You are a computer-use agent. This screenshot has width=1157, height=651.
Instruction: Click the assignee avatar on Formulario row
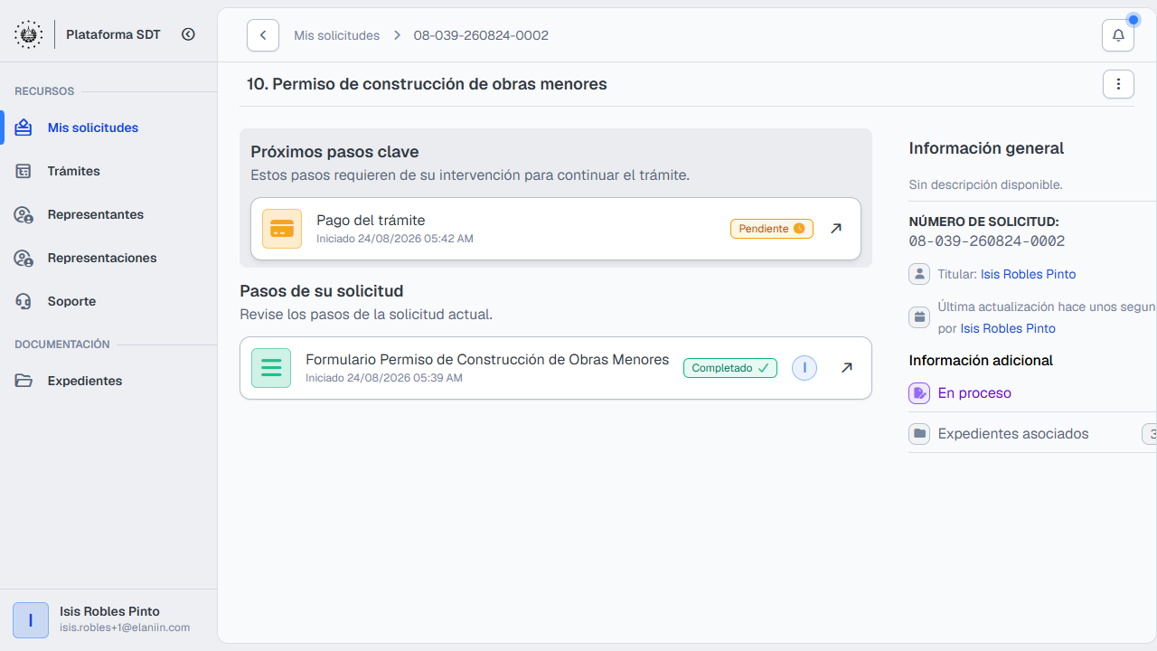pos(804,368)
